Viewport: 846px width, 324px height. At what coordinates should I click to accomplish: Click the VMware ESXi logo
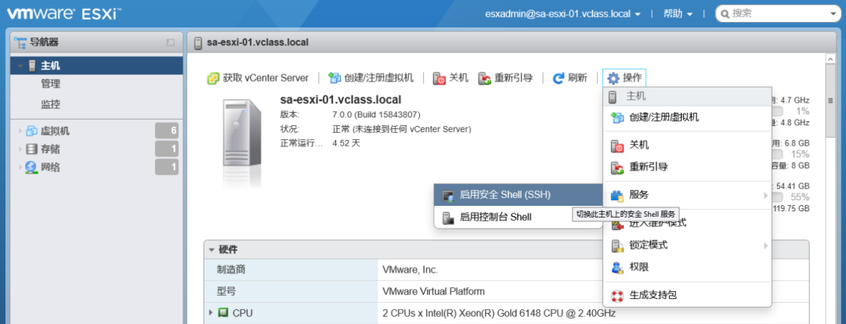point(63,13)
